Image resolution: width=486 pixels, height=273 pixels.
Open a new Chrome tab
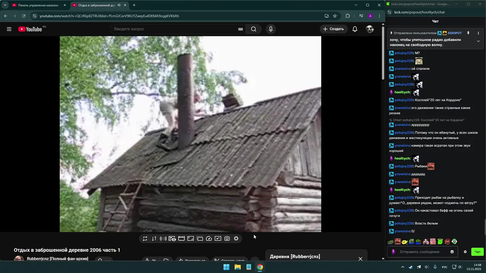click(x=134, y=5)
